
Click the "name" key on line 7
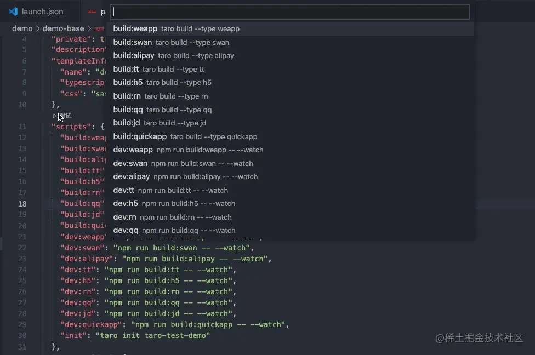point(73,72)
